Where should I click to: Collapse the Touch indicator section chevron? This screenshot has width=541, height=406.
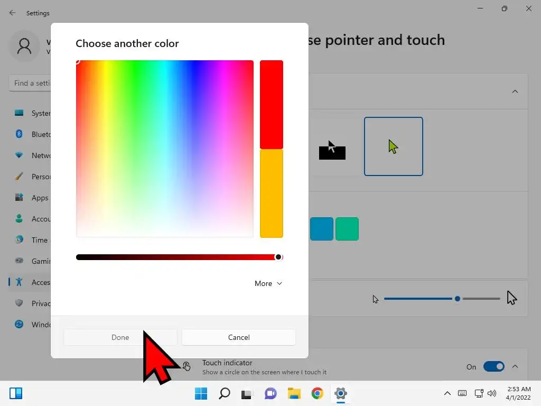[x=515, y=367]
